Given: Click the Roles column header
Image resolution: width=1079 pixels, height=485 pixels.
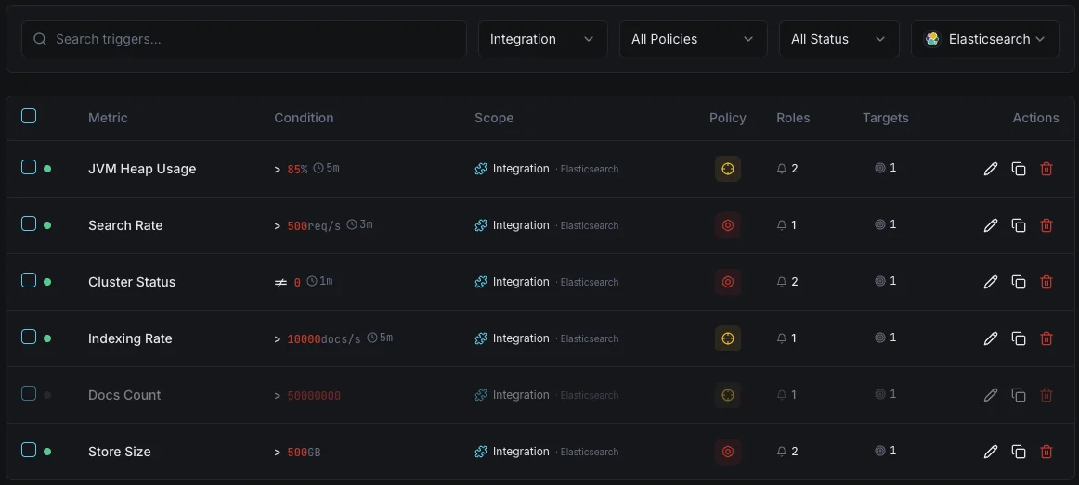Looking at the screenshot, I should (x=793, y=118).
